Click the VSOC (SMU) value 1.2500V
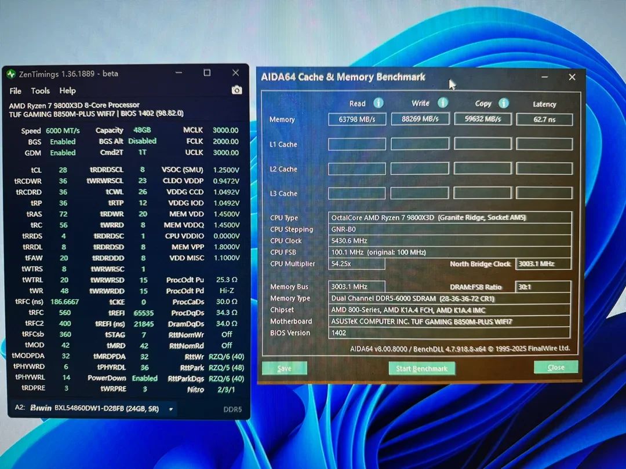Image resolution: width=626 pixels, height=469 pixels. (x=227, y=170)
